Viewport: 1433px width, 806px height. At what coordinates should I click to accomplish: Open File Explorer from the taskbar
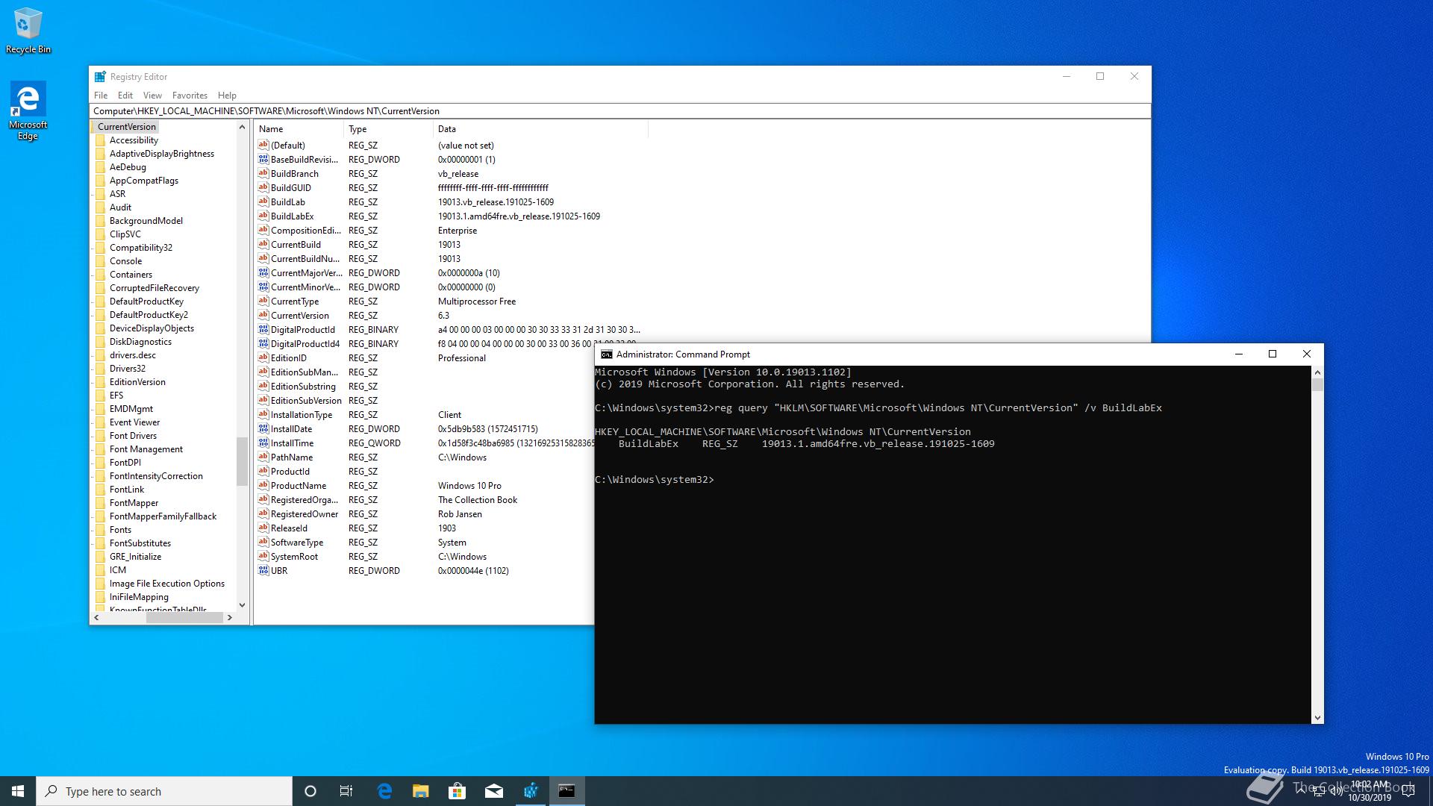[x=422, y=790]
